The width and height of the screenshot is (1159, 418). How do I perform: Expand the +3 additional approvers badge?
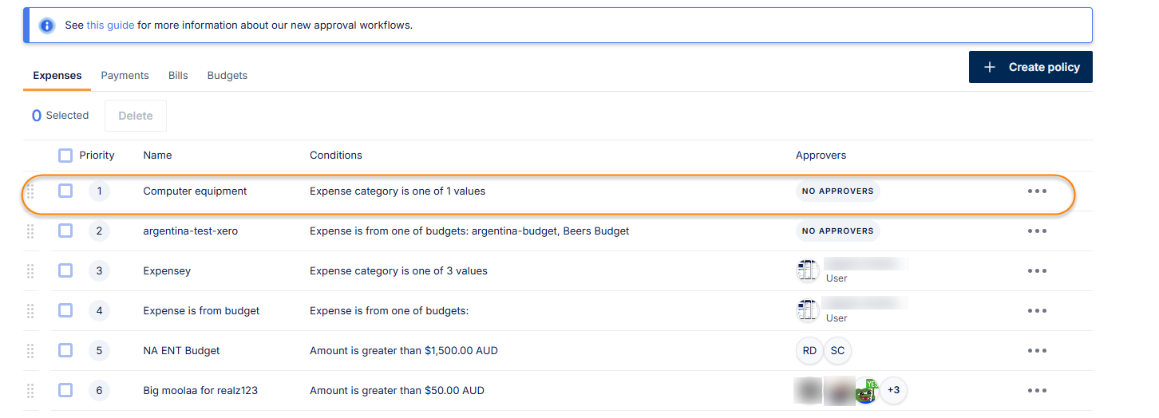tap(894, 391)
